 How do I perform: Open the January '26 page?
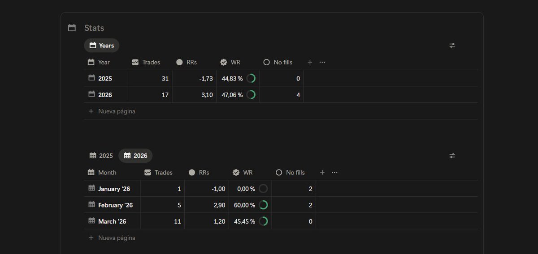(x=115, y=189)
